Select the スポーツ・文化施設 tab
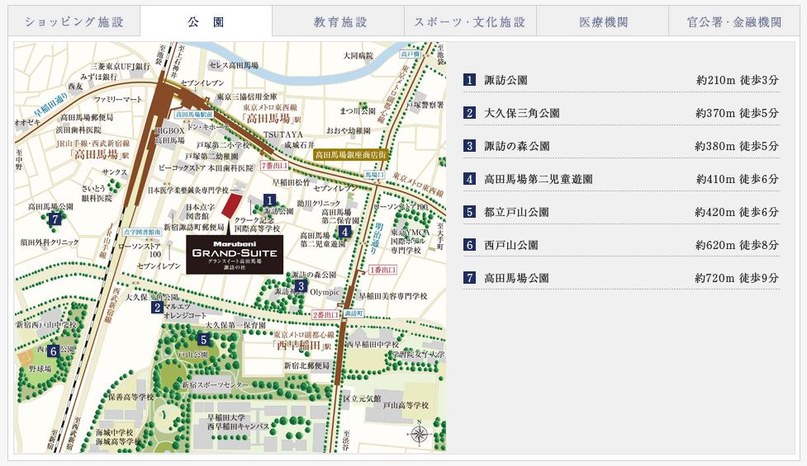Screen dimensions: 807x466 (x=470, y=21)
